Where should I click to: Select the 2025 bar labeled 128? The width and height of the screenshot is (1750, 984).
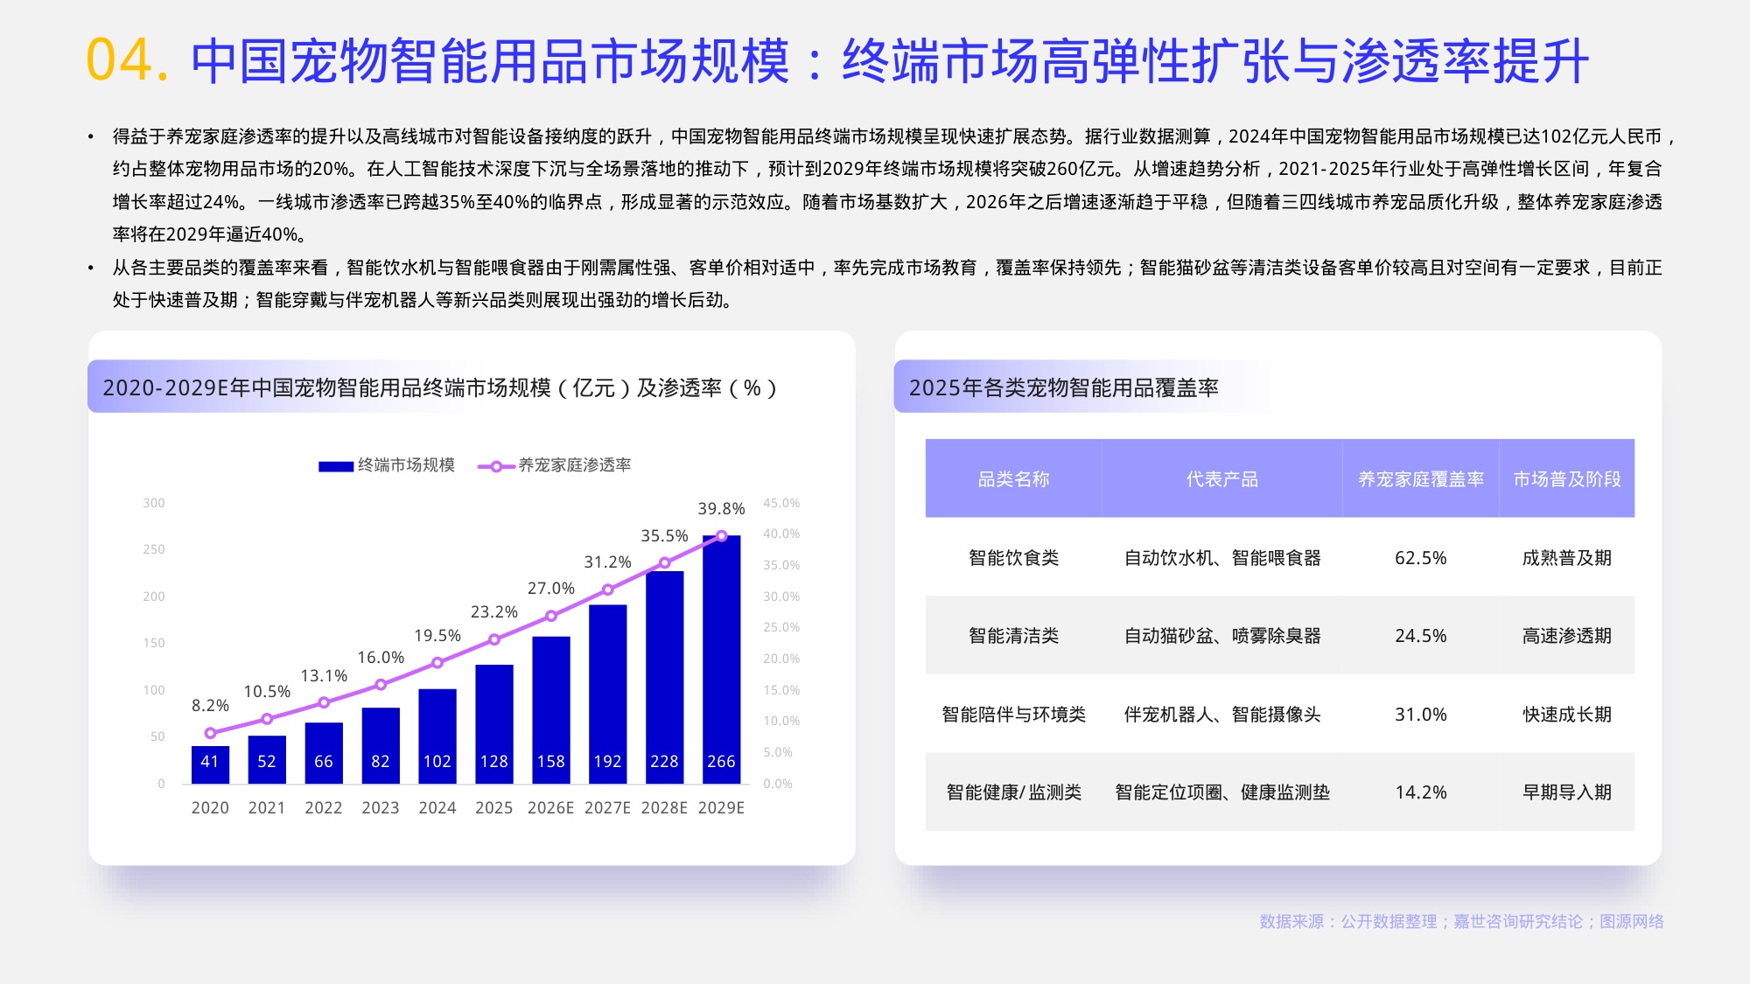point(494,724)
